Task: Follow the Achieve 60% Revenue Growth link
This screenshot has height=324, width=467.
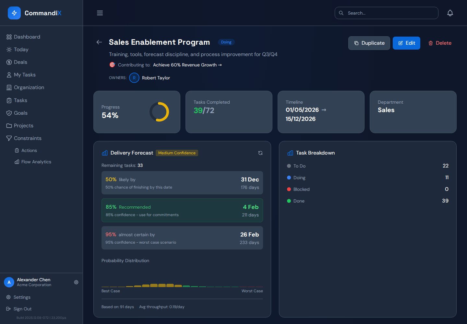Action: [187, 65]
